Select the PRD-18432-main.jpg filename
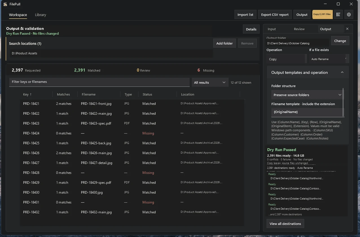This screenshot has width=360, height=237. tap(96, 212)
